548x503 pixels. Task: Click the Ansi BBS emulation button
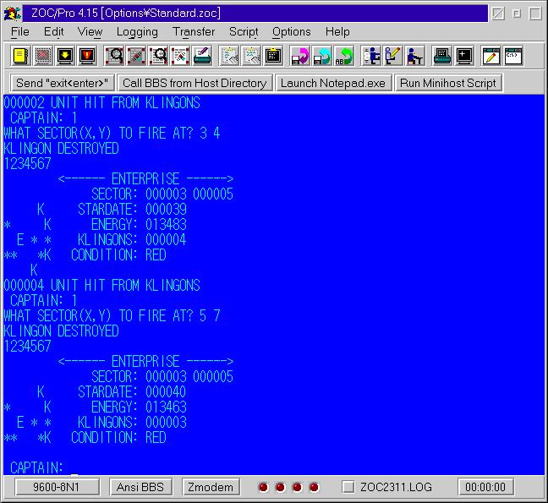[140, 487]
